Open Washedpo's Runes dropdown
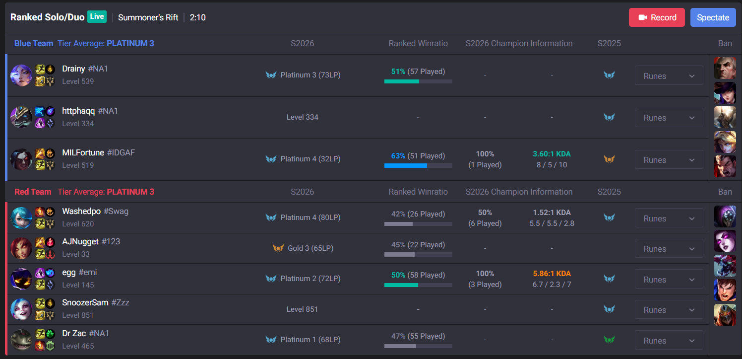The height and width of the screenshot is (359, 742). [x=669, y=218]
